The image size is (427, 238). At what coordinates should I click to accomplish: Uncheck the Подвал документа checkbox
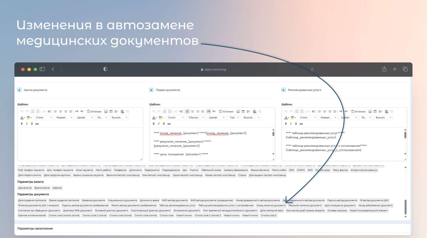[151, 90]
